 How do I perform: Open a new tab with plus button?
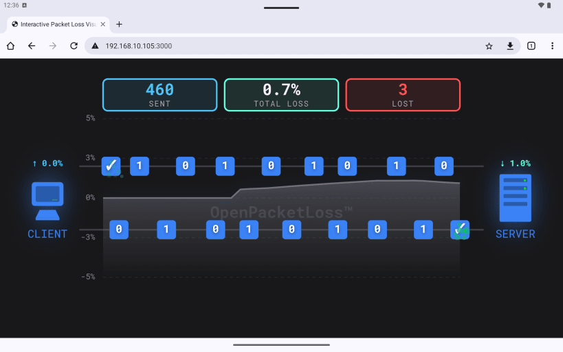point(119,24)
